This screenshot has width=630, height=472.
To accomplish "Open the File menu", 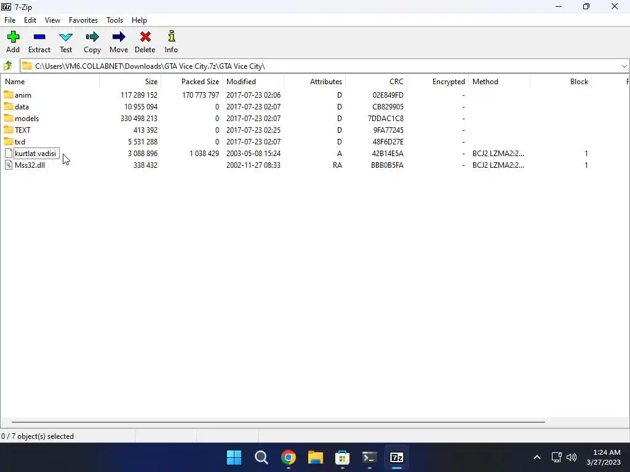I will click(x=10, y=20).
